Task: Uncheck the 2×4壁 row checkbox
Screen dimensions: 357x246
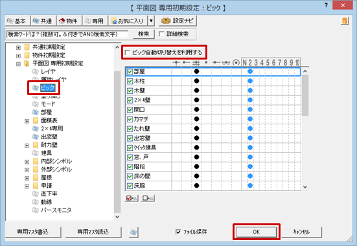Action: click(x=130, y=100)
